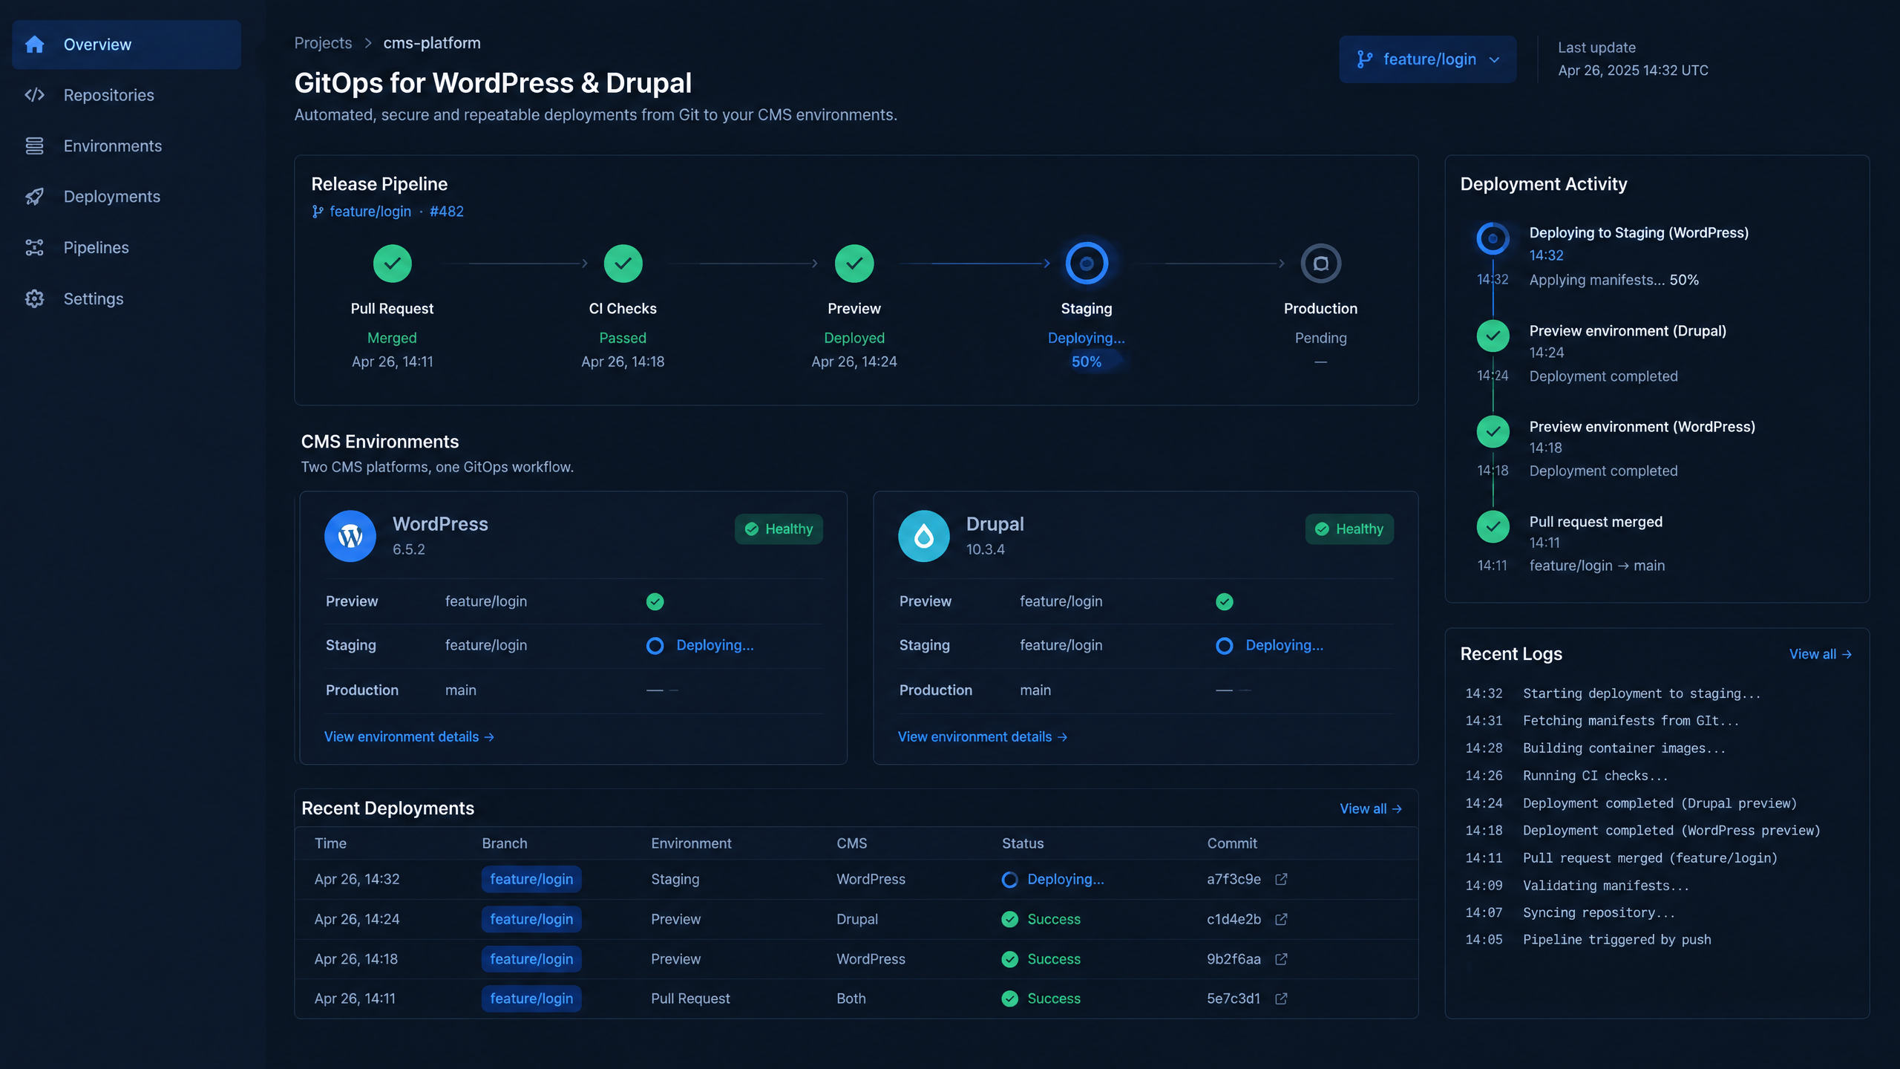Click the Preview deployed checkmark stage

coord(854,264)
